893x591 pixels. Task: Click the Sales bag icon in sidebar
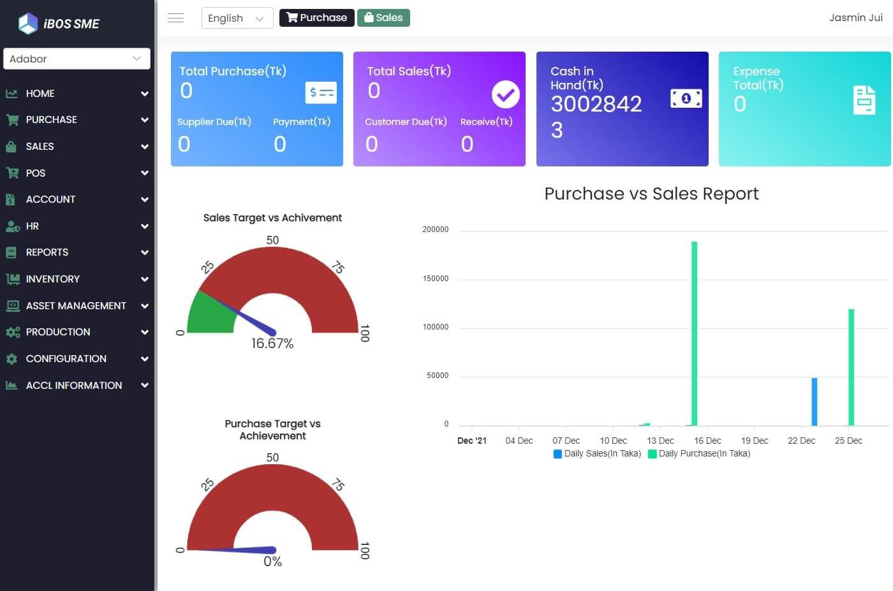pos(11,146)
